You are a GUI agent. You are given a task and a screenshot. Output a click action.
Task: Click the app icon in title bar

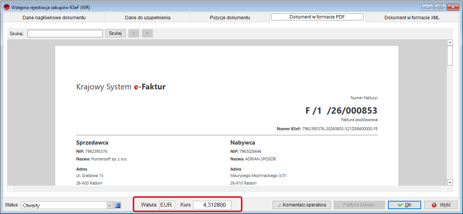pyautogui.click(x=6, y=7)
